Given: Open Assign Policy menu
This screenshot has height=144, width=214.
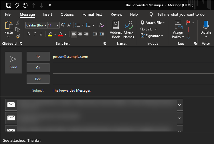Looking at the screenshot, I should [178, 30].
